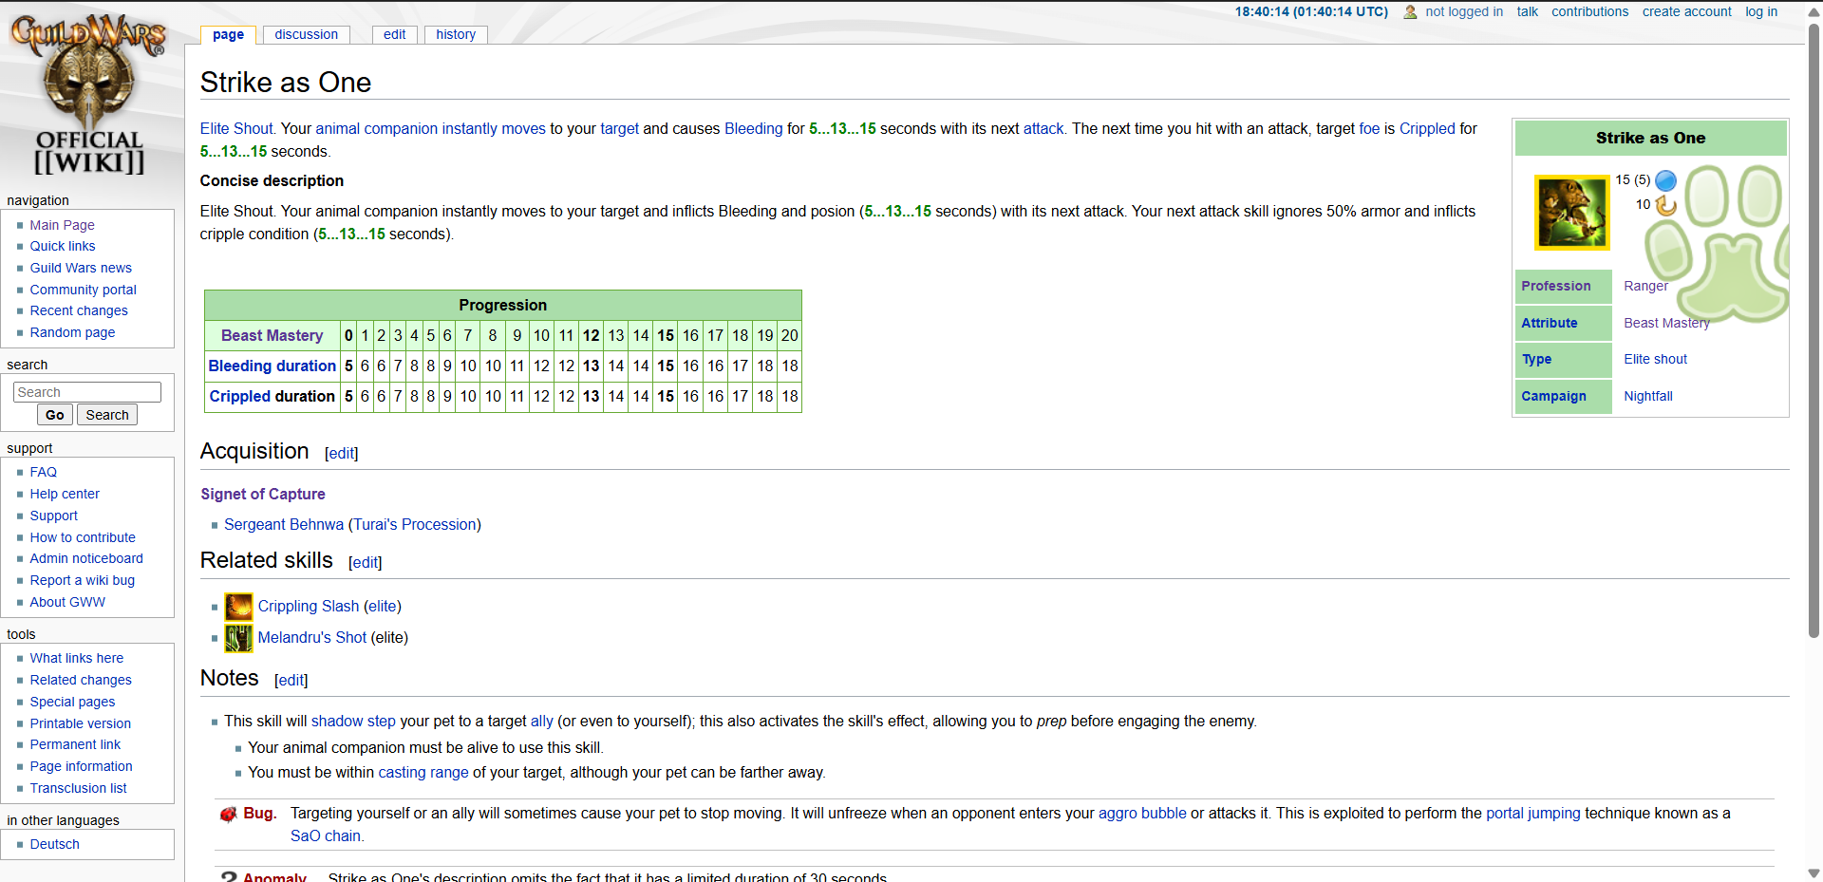Open Special pages
This screenshot has width=1823, height=882.
[72, 702]
